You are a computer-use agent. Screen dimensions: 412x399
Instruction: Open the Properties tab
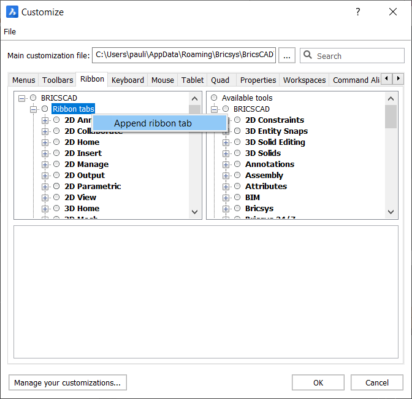(258, 80)
